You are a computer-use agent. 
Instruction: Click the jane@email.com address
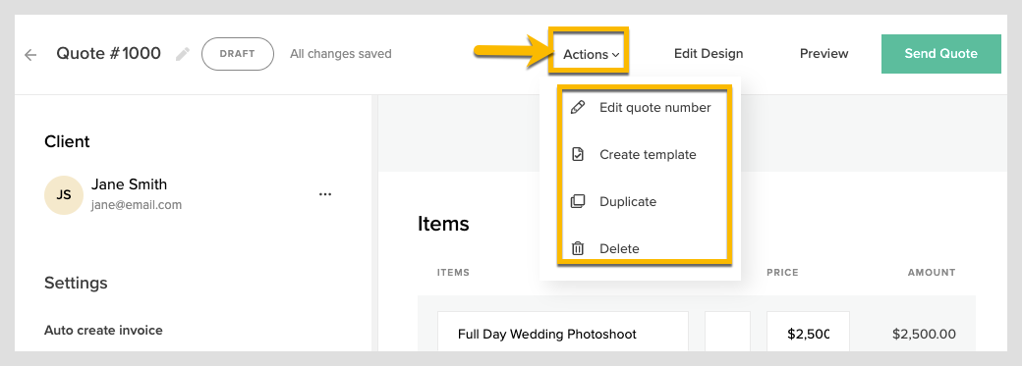click(137, 204)
